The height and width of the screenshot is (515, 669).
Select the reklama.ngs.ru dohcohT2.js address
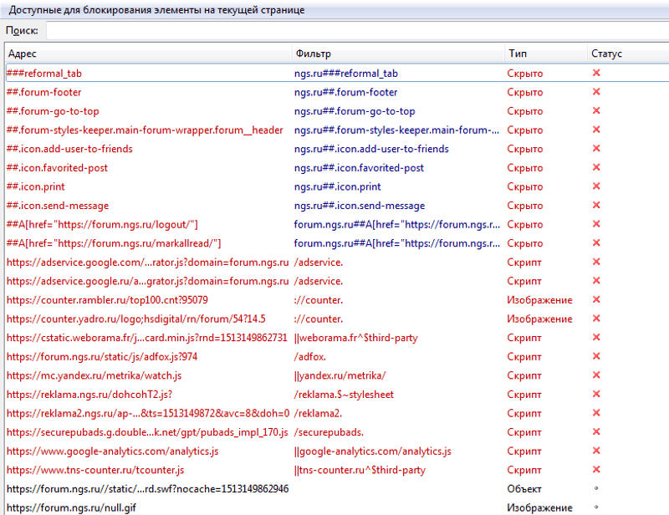pos(89,394)
